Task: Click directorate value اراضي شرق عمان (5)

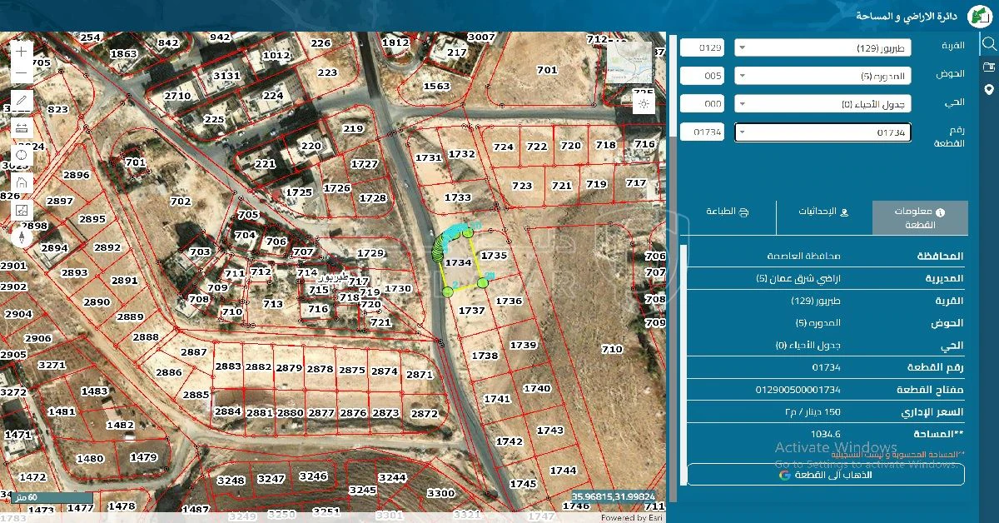Action: pyautogui.click(x=798, y=278)
